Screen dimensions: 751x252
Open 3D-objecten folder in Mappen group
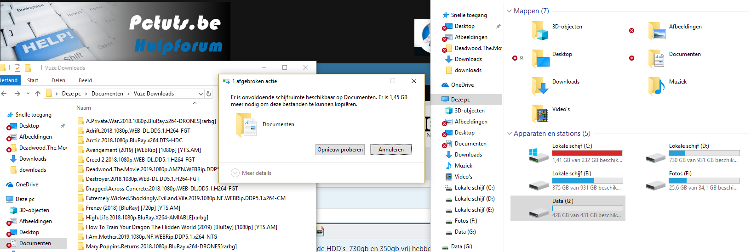coord(556,31)
